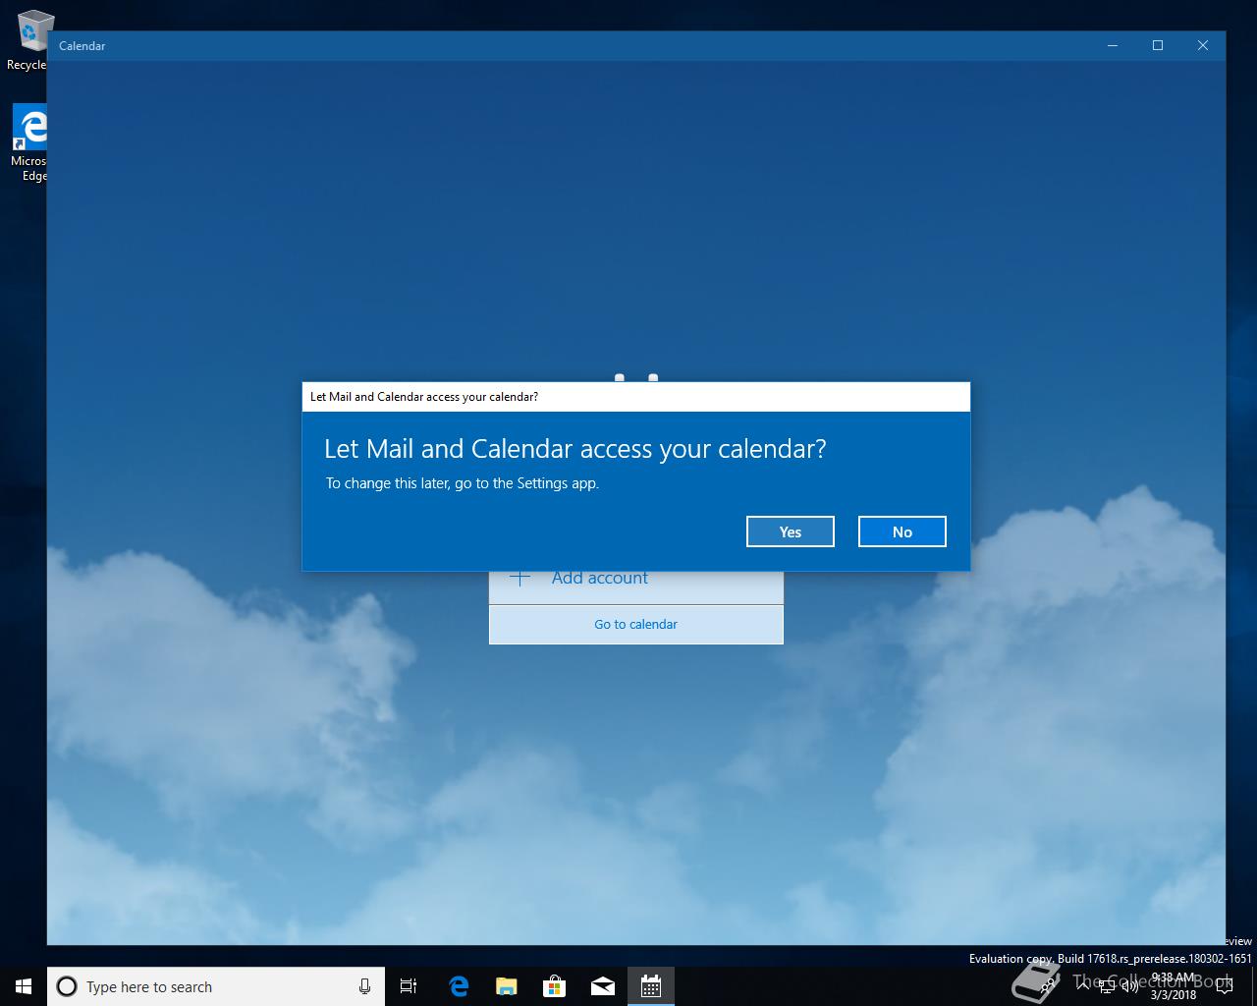The image size is (1257, 1006).
Task: Close the Calendar window
Action: pyautogui.click(x=1203, y=45)
